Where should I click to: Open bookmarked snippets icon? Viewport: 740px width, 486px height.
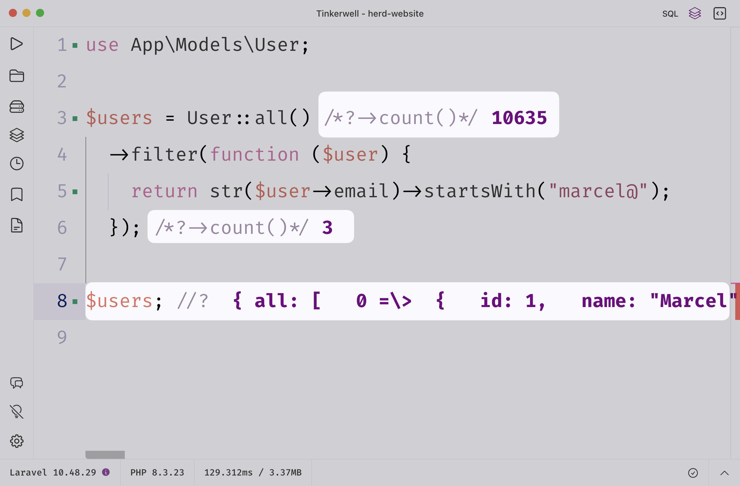[x=16, y=195]
